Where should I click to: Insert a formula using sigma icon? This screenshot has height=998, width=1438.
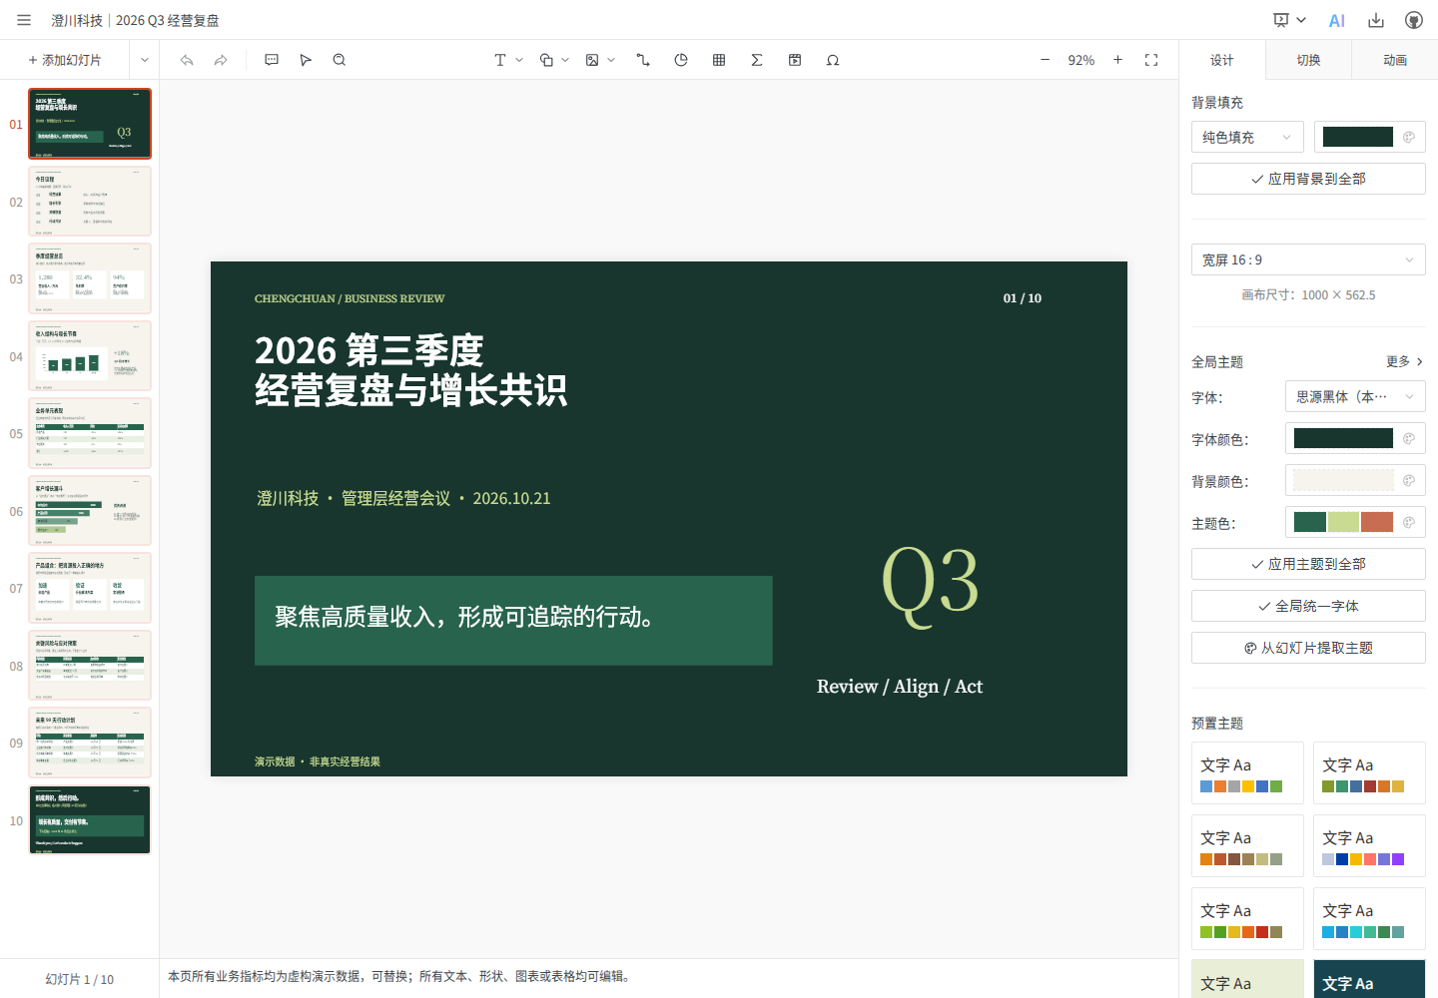click(757, 60)
